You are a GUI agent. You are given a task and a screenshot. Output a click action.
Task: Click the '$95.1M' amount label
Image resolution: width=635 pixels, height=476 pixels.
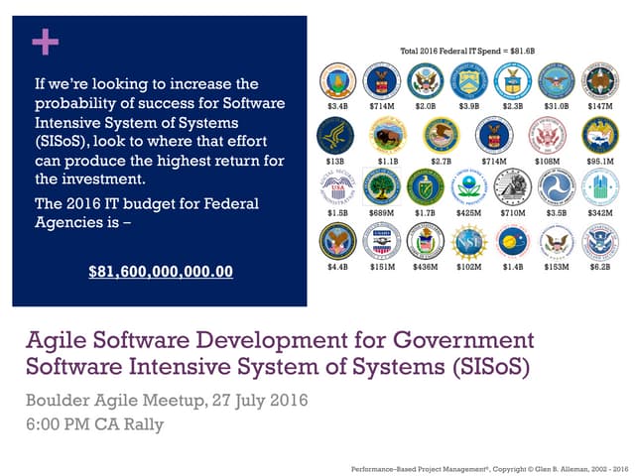coord(600,161)
